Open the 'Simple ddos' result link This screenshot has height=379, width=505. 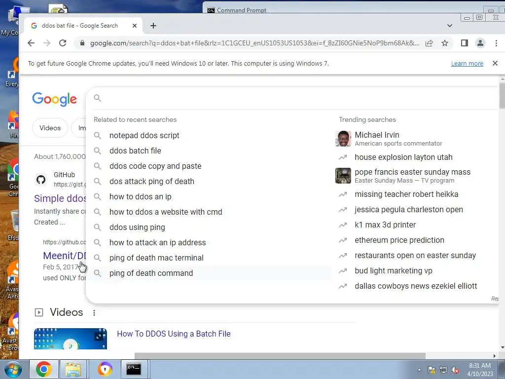(60, 198)
